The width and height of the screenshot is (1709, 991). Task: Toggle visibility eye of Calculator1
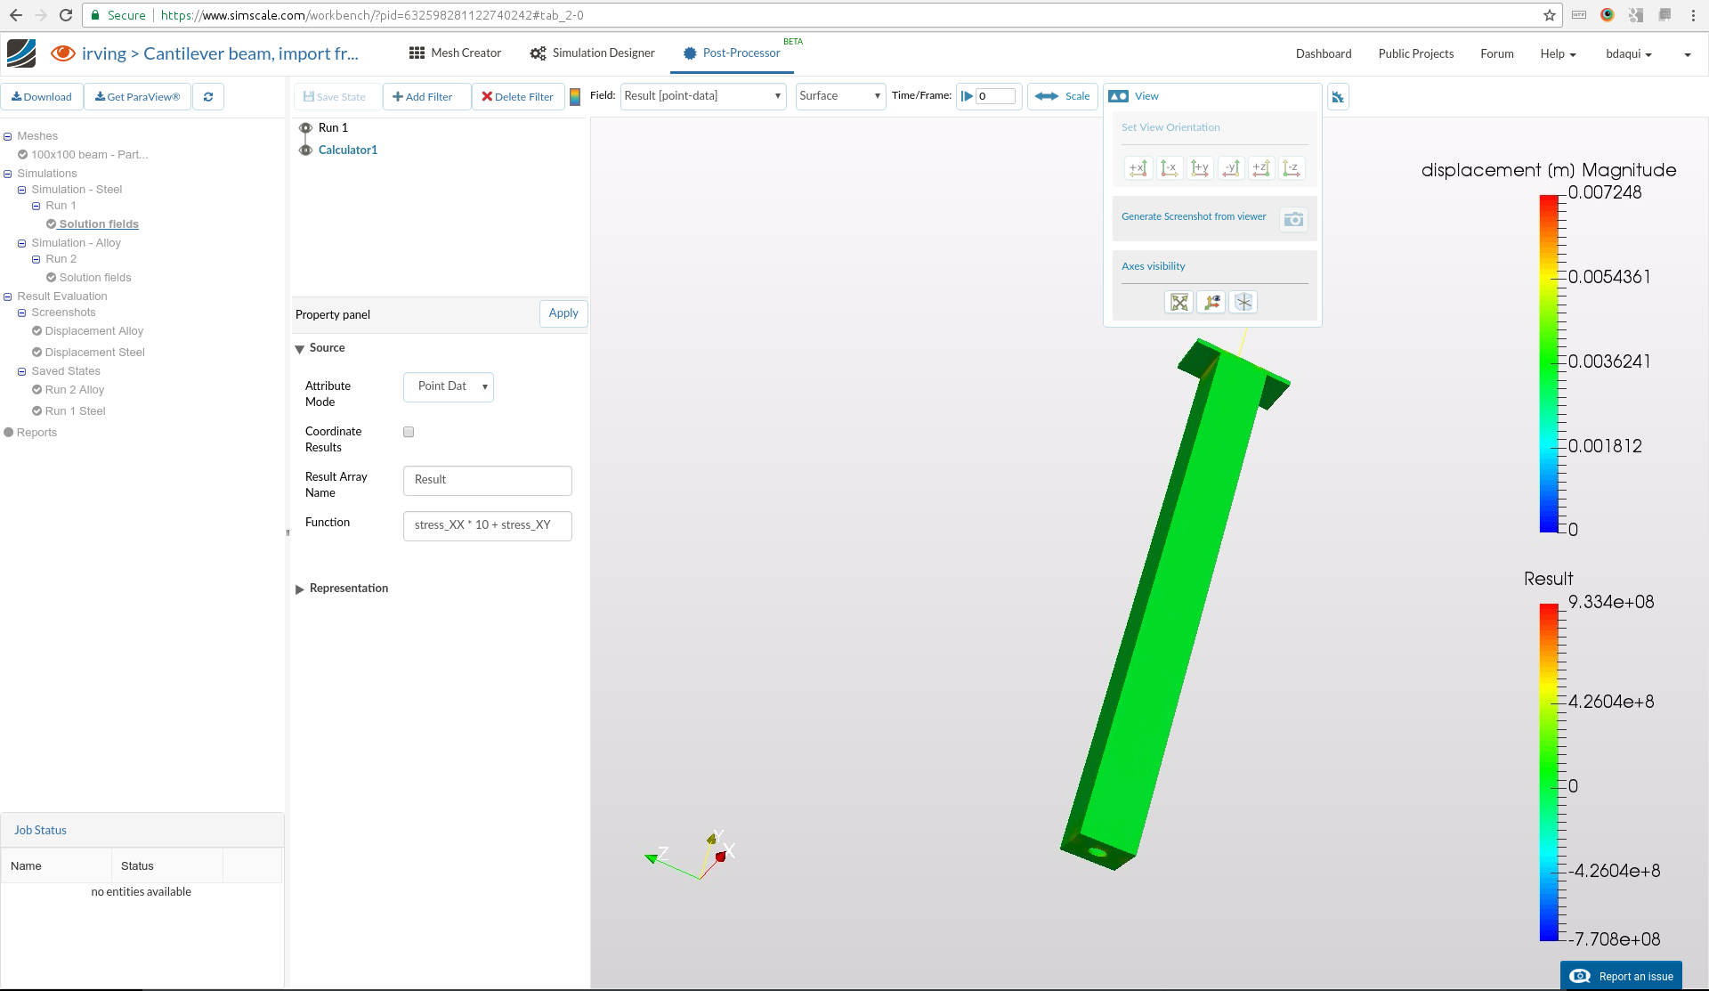click(306, 150)
